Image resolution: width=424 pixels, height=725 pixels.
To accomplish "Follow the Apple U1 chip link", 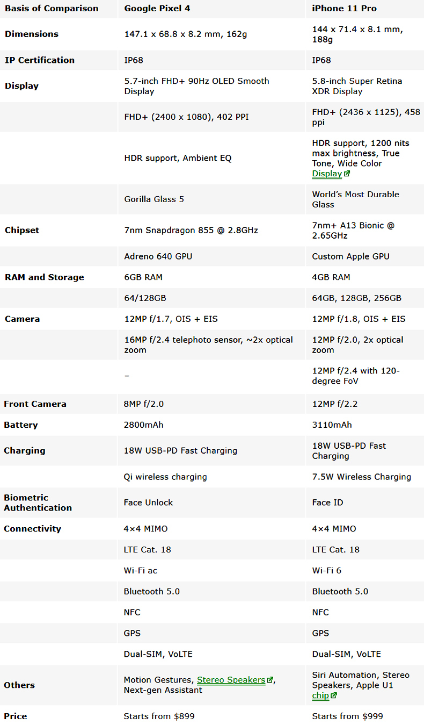I will pyautogui.click(x=320, y=695).
